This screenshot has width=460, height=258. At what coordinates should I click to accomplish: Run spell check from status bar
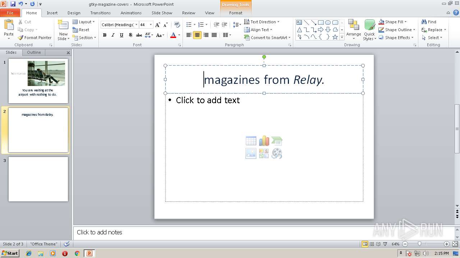pos(66,244)
